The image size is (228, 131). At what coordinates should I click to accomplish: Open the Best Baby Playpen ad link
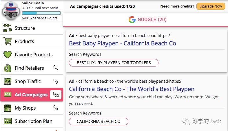122,43
